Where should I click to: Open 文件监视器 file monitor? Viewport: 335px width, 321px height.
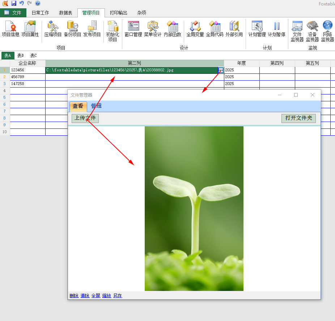pyautogui.click(x=297, y=31)
